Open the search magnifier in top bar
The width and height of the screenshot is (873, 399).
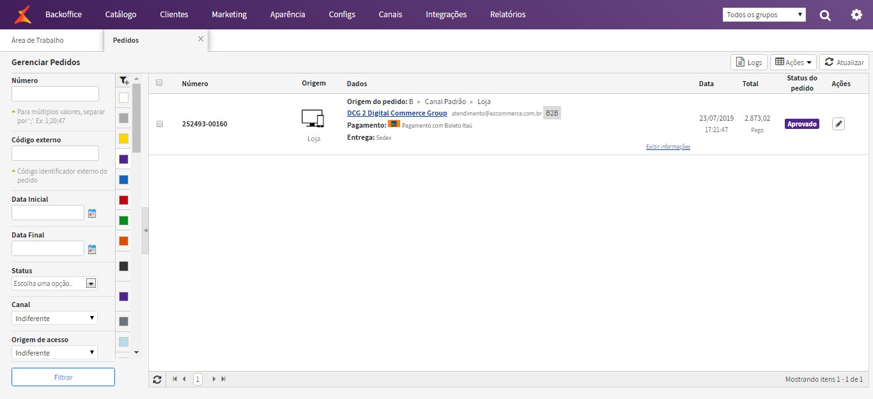tap(825, 15)
